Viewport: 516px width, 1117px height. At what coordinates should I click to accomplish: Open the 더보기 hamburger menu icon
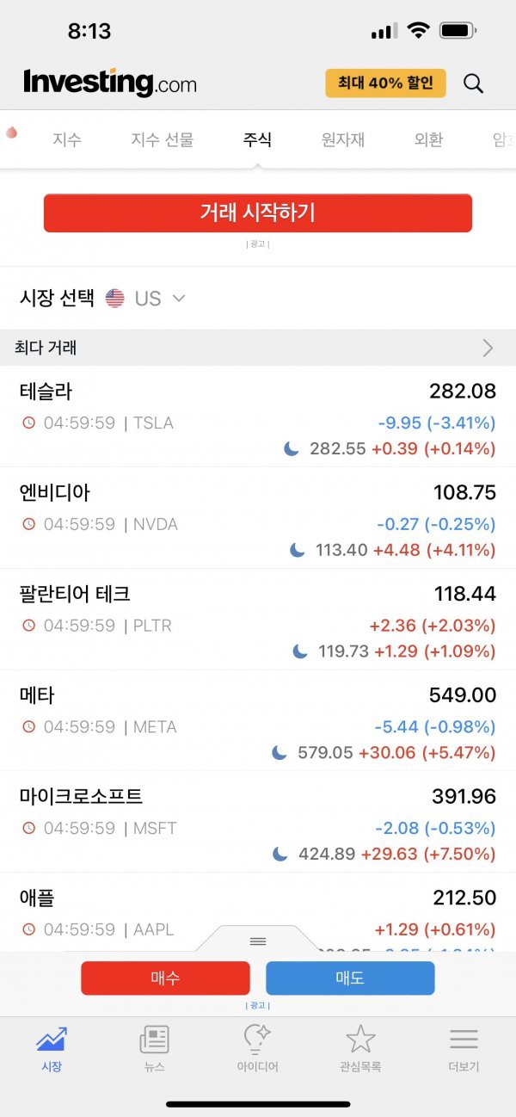click(x=464, y=1040)
